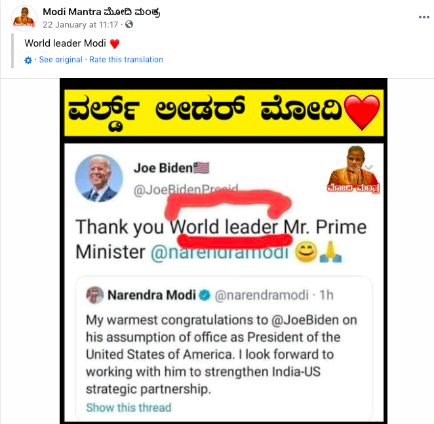
Task: Click the @narendramodi mention in tweet
Action: point(220,253)
